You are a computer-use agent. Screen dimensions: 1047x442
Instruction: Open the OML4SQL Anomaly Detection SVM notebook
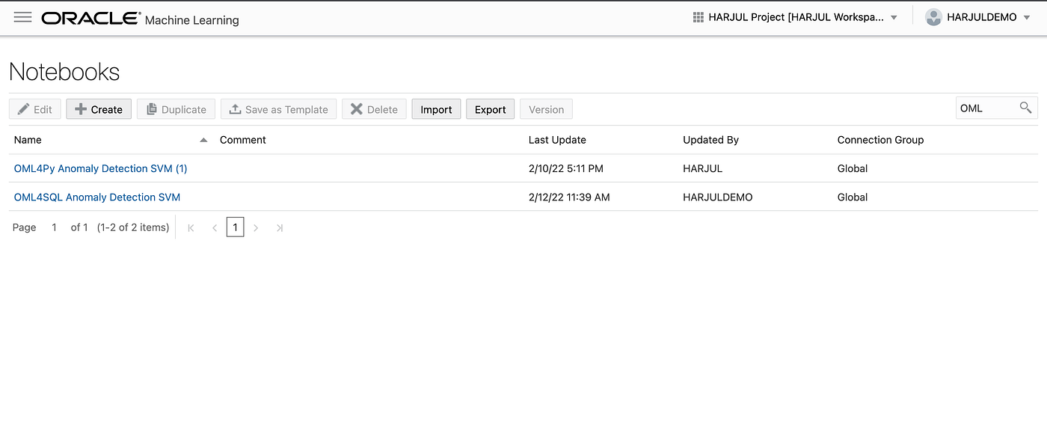click(x=96, y=197)
